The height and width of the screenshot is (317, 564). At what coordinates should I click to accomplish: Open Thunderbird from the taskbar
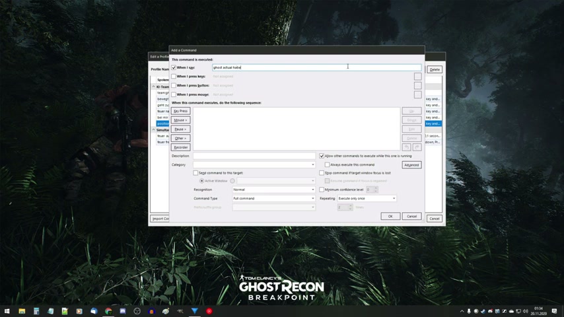coord(94,311)
